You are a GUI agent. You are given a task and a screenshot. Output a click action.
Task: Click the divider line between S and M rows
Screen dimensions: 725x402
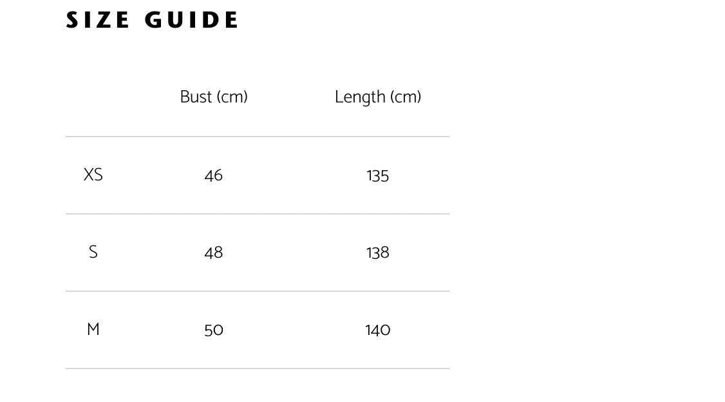click(x=258, y=291)
